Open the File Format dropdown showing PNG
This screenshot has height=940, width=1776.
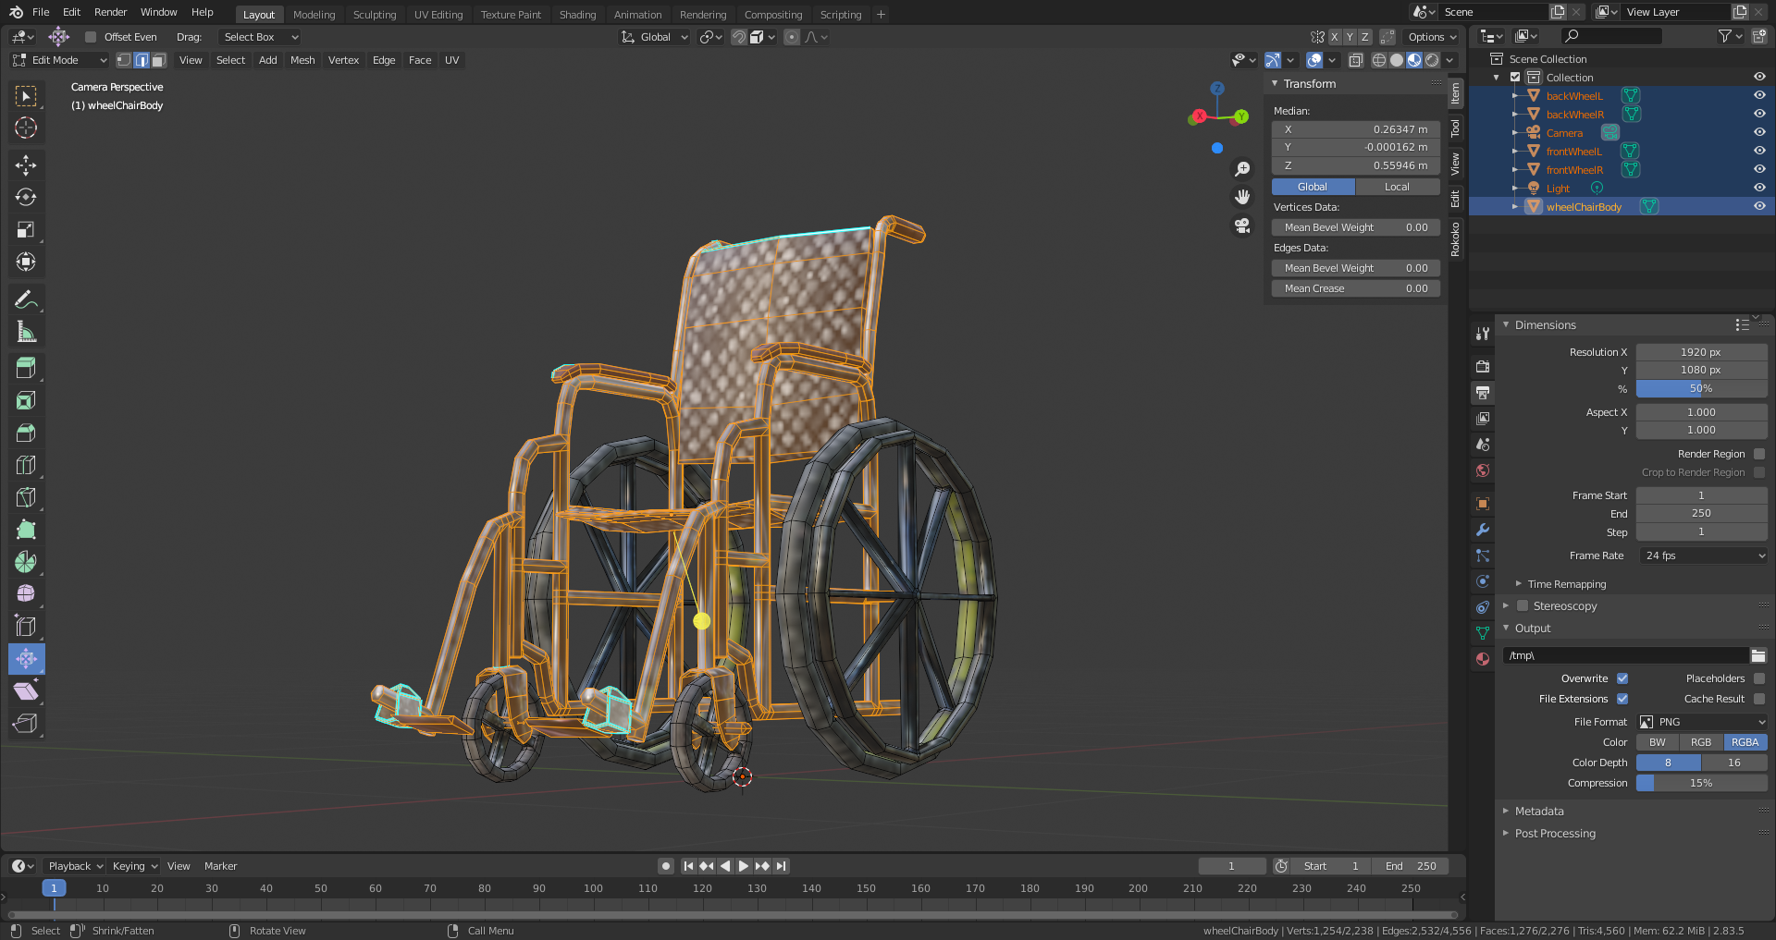[1702, 722]
